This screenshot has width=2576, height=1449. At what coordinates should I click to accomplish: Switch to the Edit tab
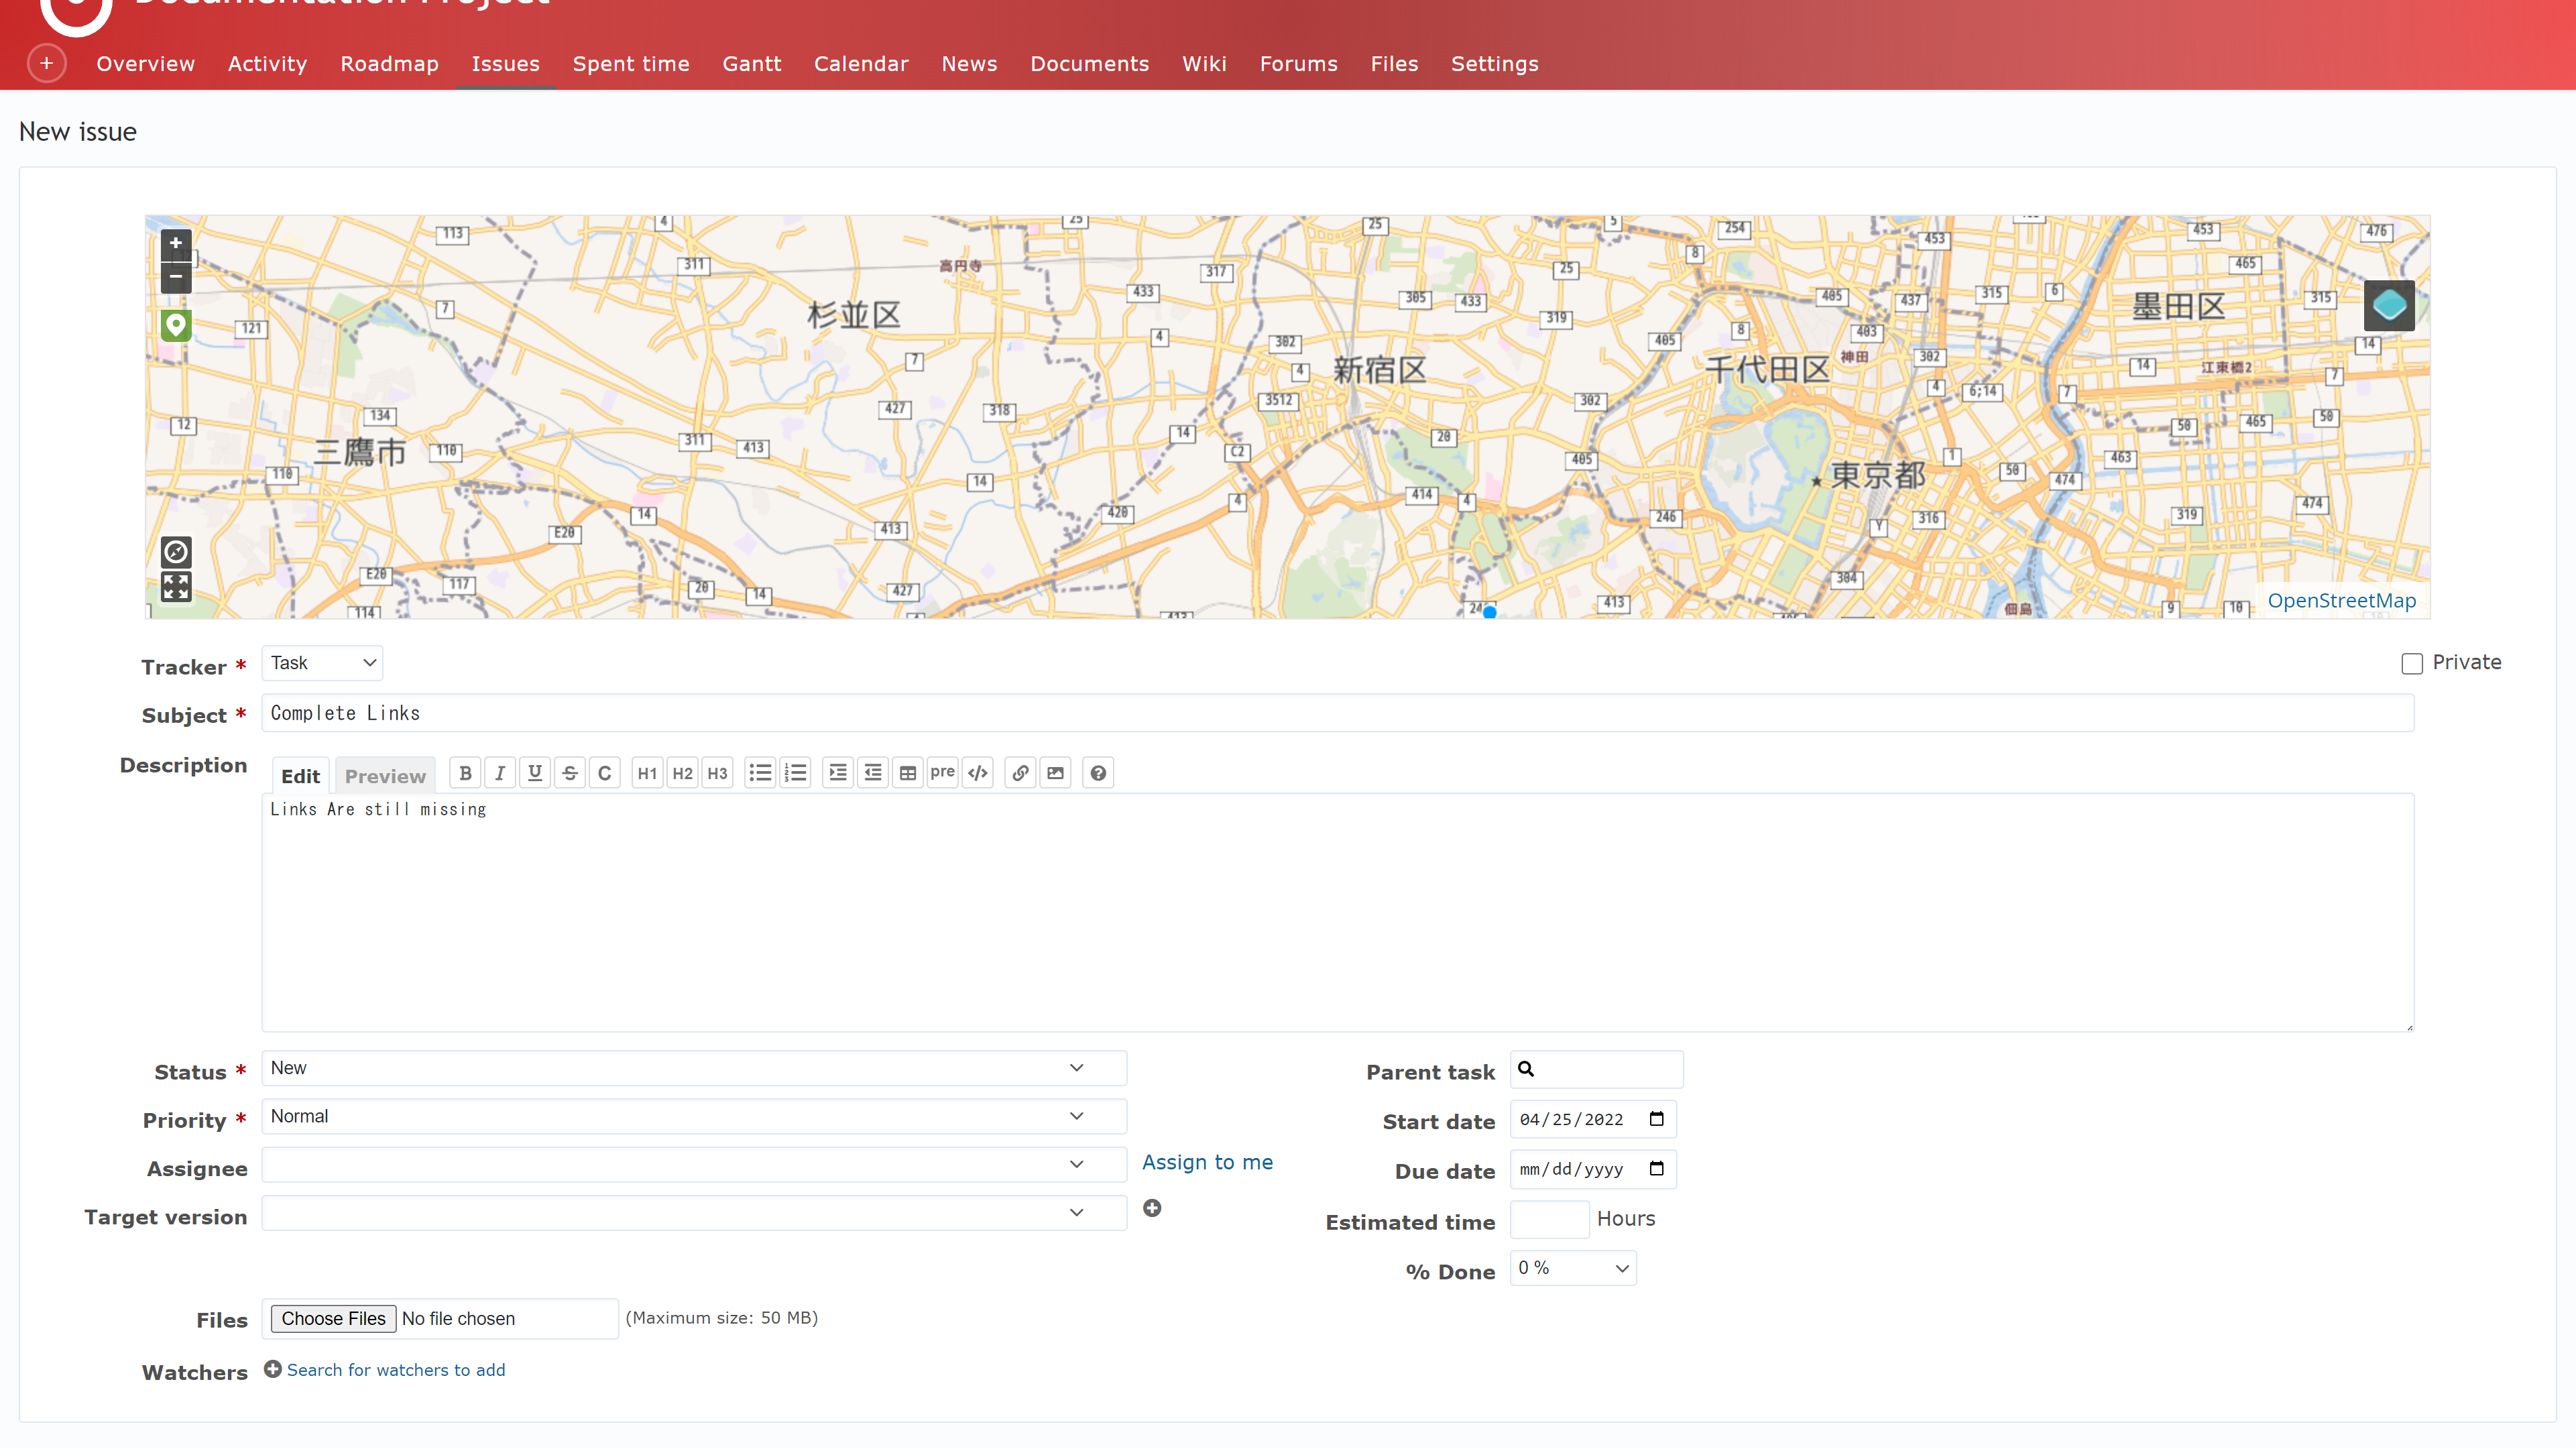(300, 776)
